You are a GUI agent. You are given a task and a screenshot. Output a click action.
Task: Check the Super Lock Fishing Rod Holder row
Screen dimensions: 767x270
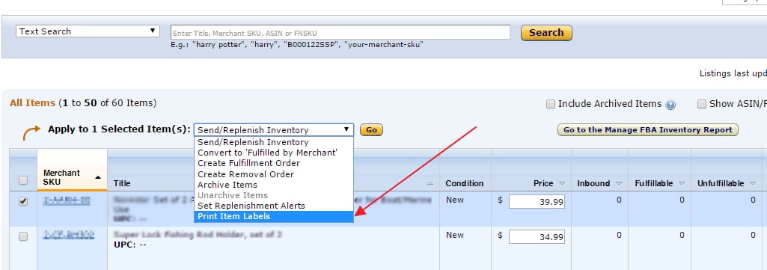23,236
